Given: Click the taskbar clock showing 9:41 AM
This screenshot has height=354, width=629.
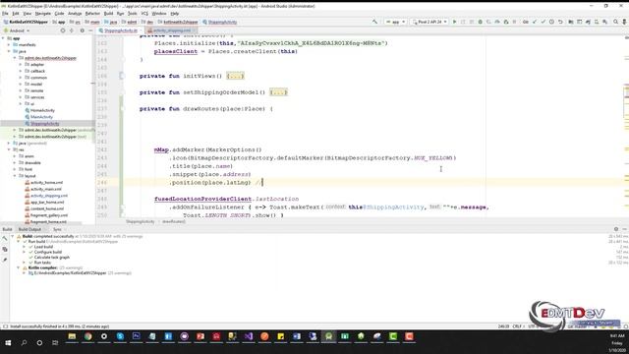Looking at the screenshot, I should point(617,336).
